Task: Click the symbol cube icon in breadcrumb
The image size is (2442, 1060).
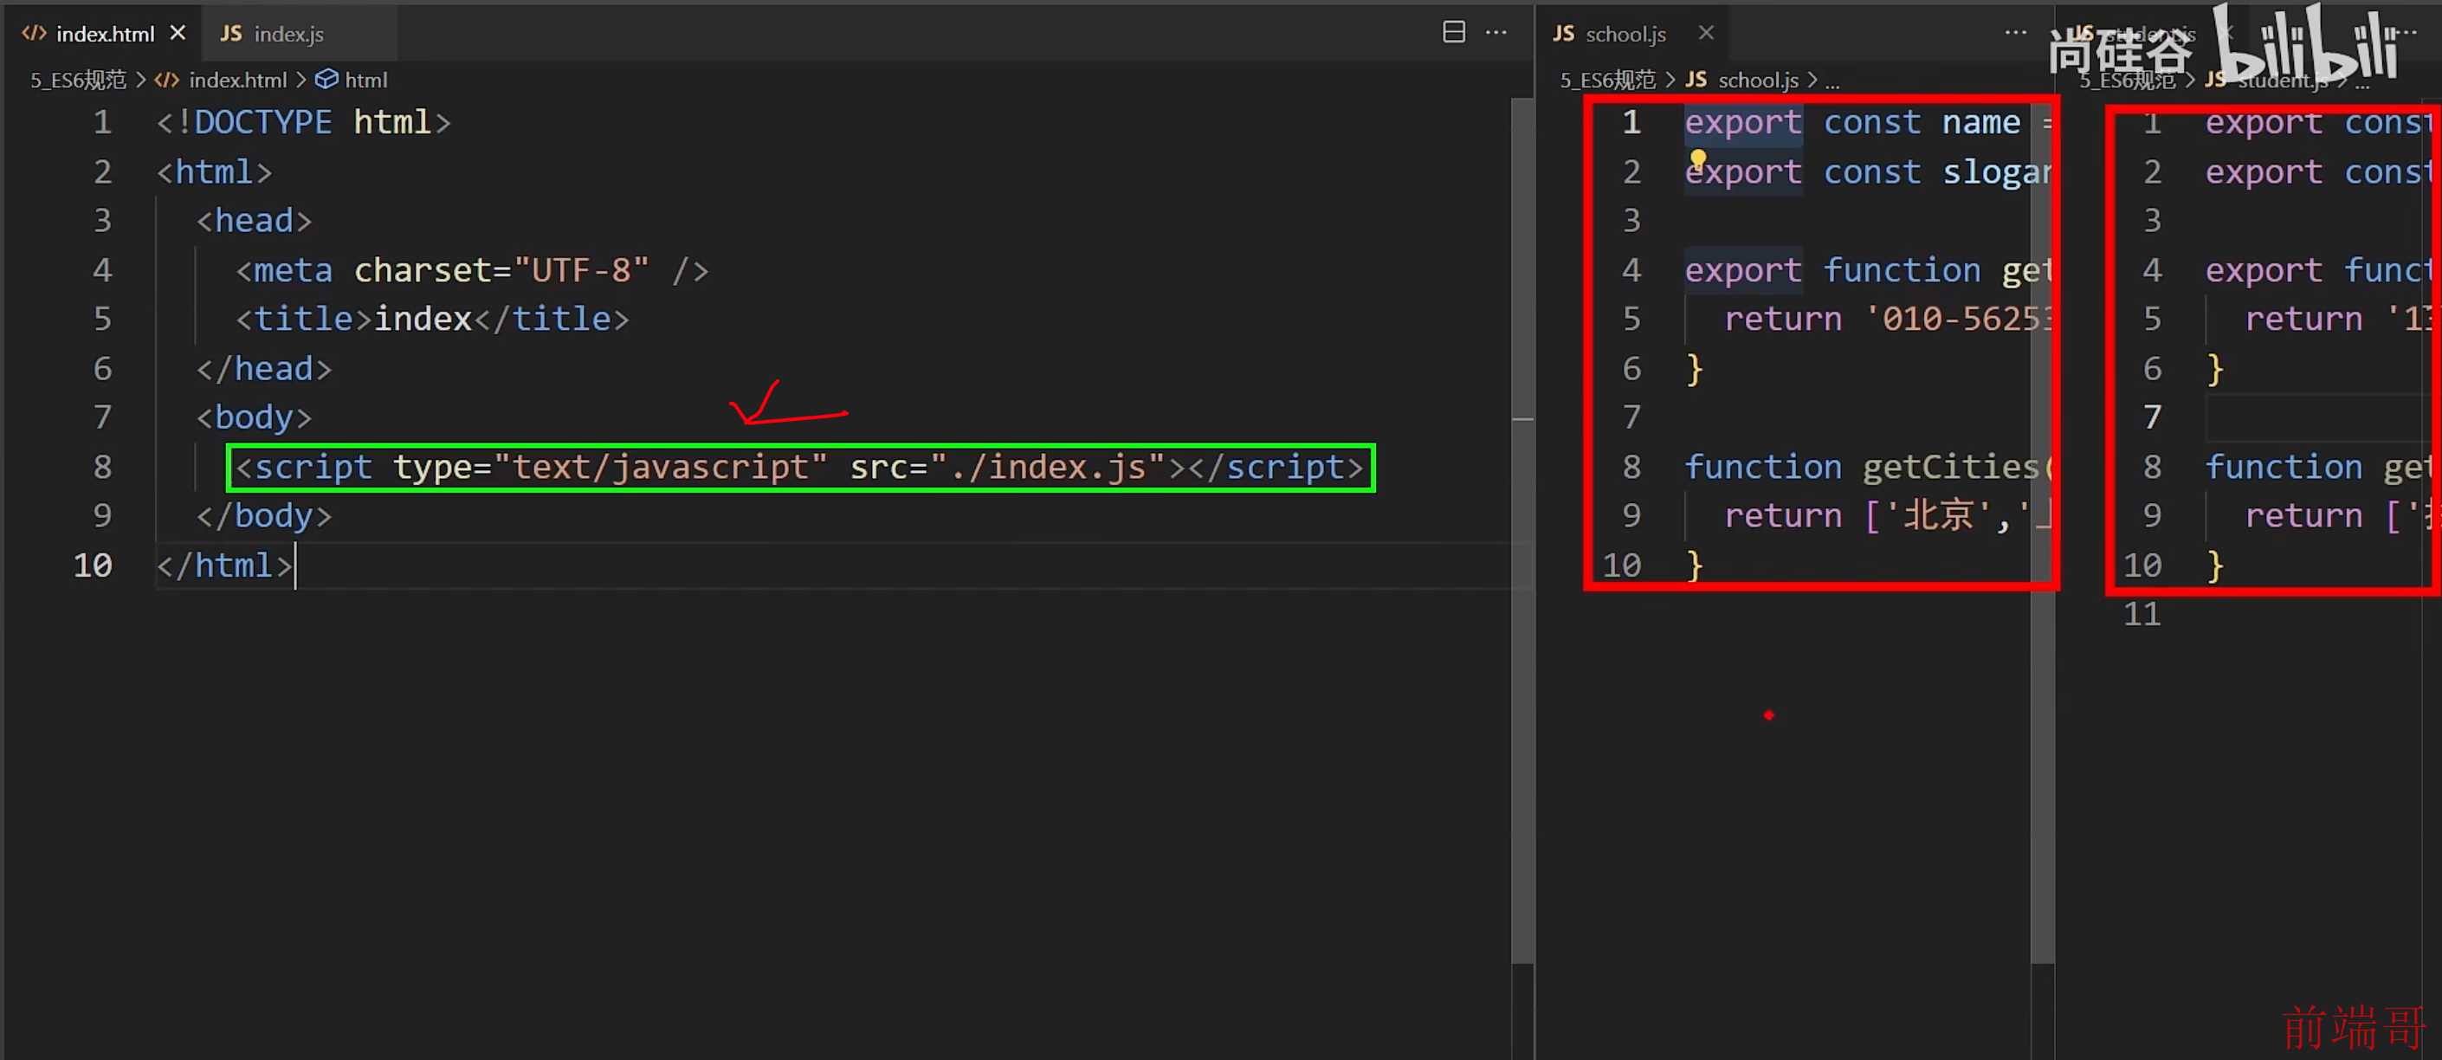Action: (x=326, y=79)
